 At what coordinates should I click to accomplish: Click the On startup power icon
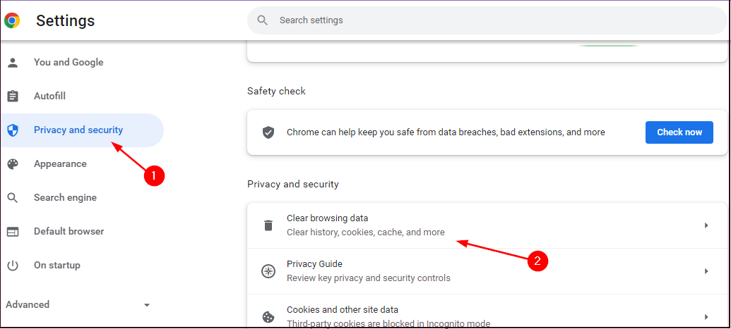click(13, 266)
